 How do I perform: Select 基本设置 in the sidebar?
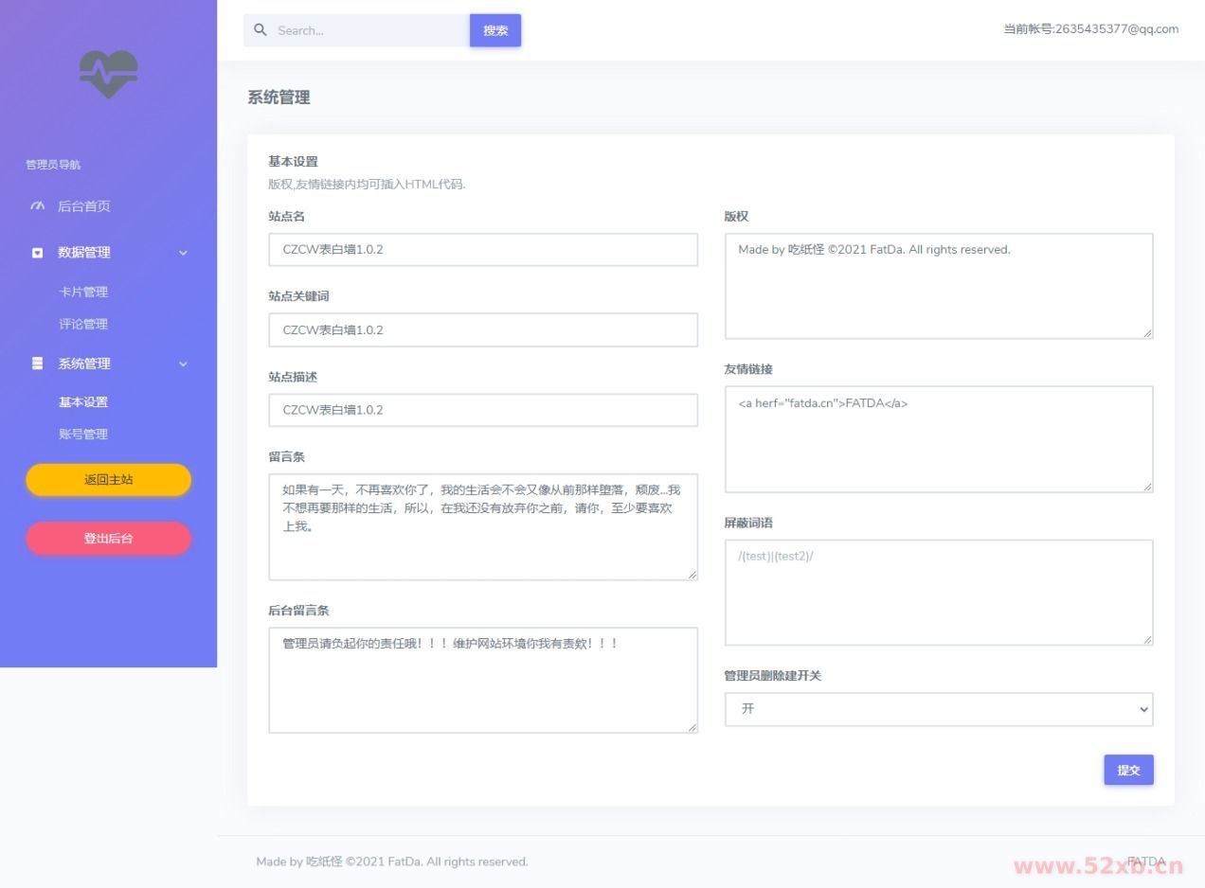click(83, 402)
